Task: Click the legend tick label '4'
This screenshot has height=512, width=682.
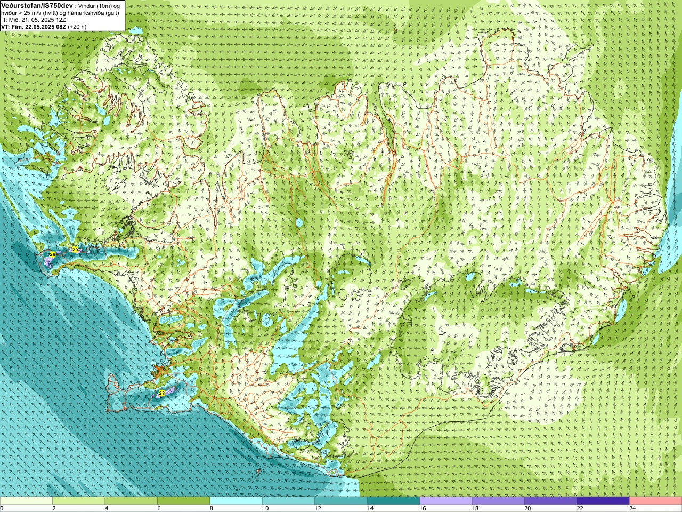Action: pyautogui.click(x=107, y=508)
